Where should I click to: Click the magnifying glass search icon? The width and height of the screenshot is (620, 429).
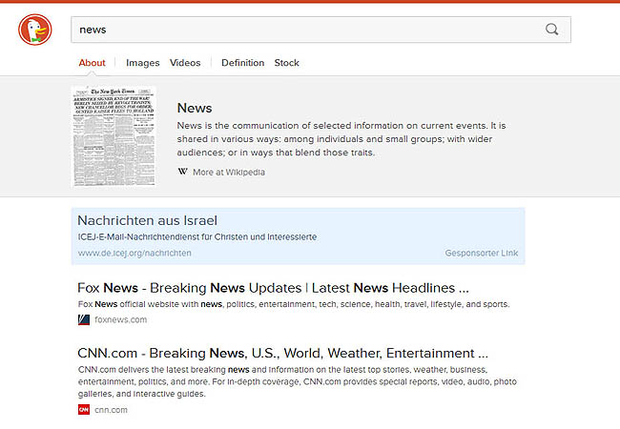[x=551, y=30]
